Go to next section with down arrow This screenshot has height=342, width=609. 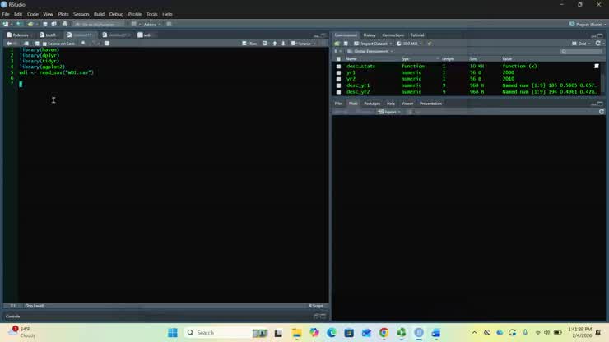[283, 44]
